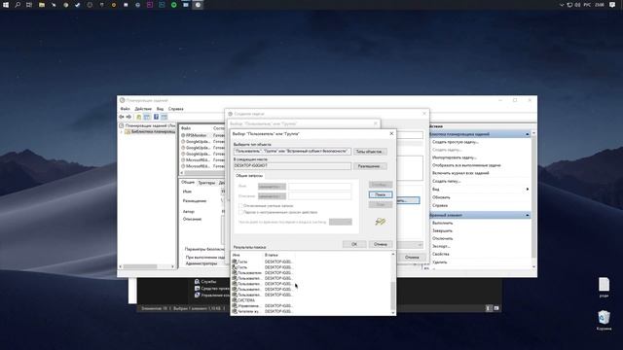Image resolution: width=623 pixels, height=350 pixels.
Task: Click Отмена in the Создание задачи dialog
Action: pos(412,257)
